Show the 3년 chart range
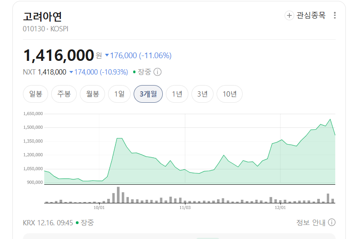The height and width of the screenshot is (239, 356). [202, 93]
